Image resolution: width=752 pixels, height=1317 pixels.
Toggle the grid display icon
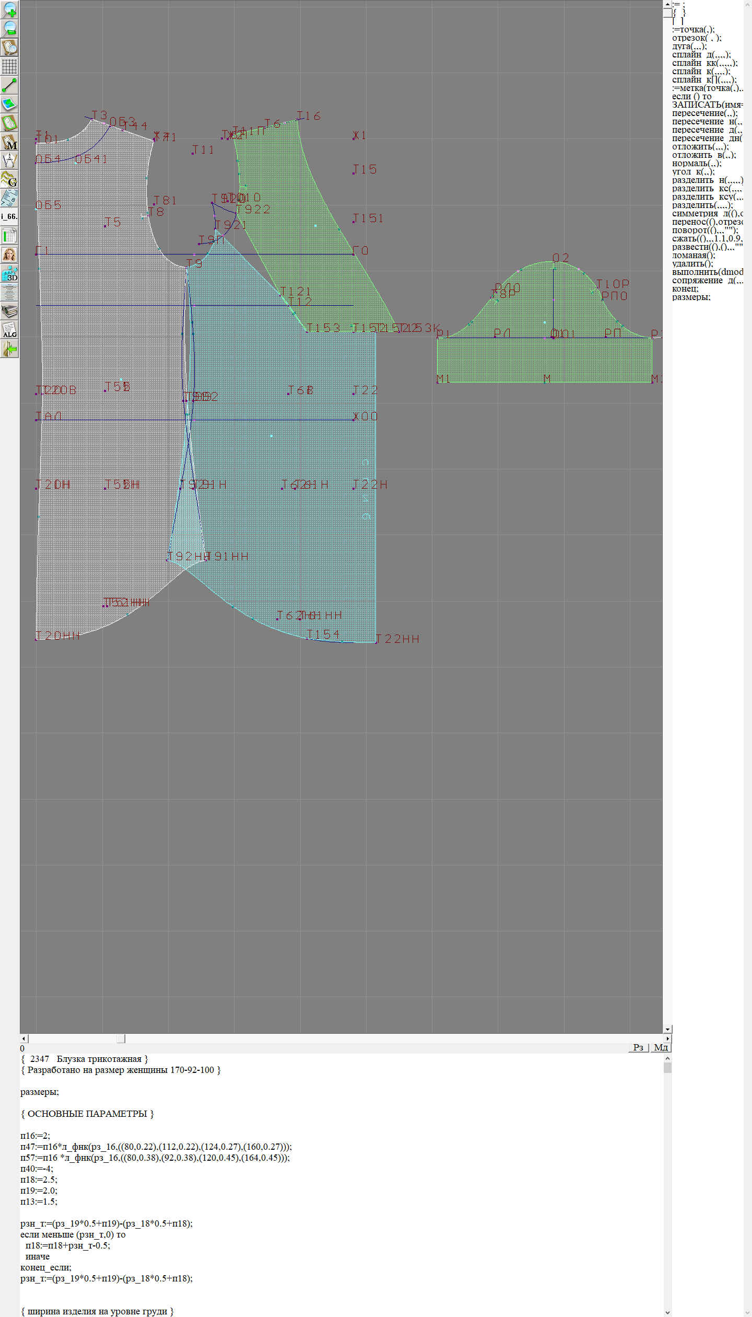9,66
